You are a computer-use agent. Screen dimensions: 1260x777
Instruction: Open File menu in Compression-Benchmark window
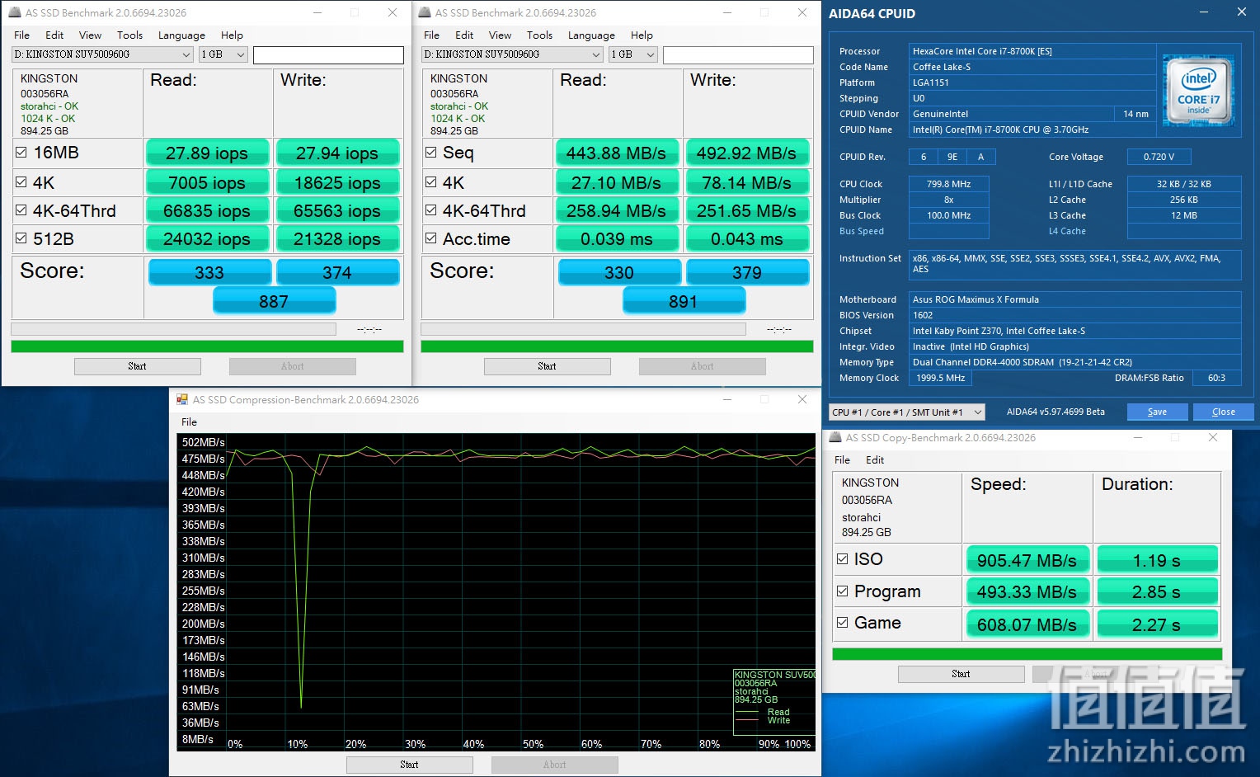[x=189, y=421]
